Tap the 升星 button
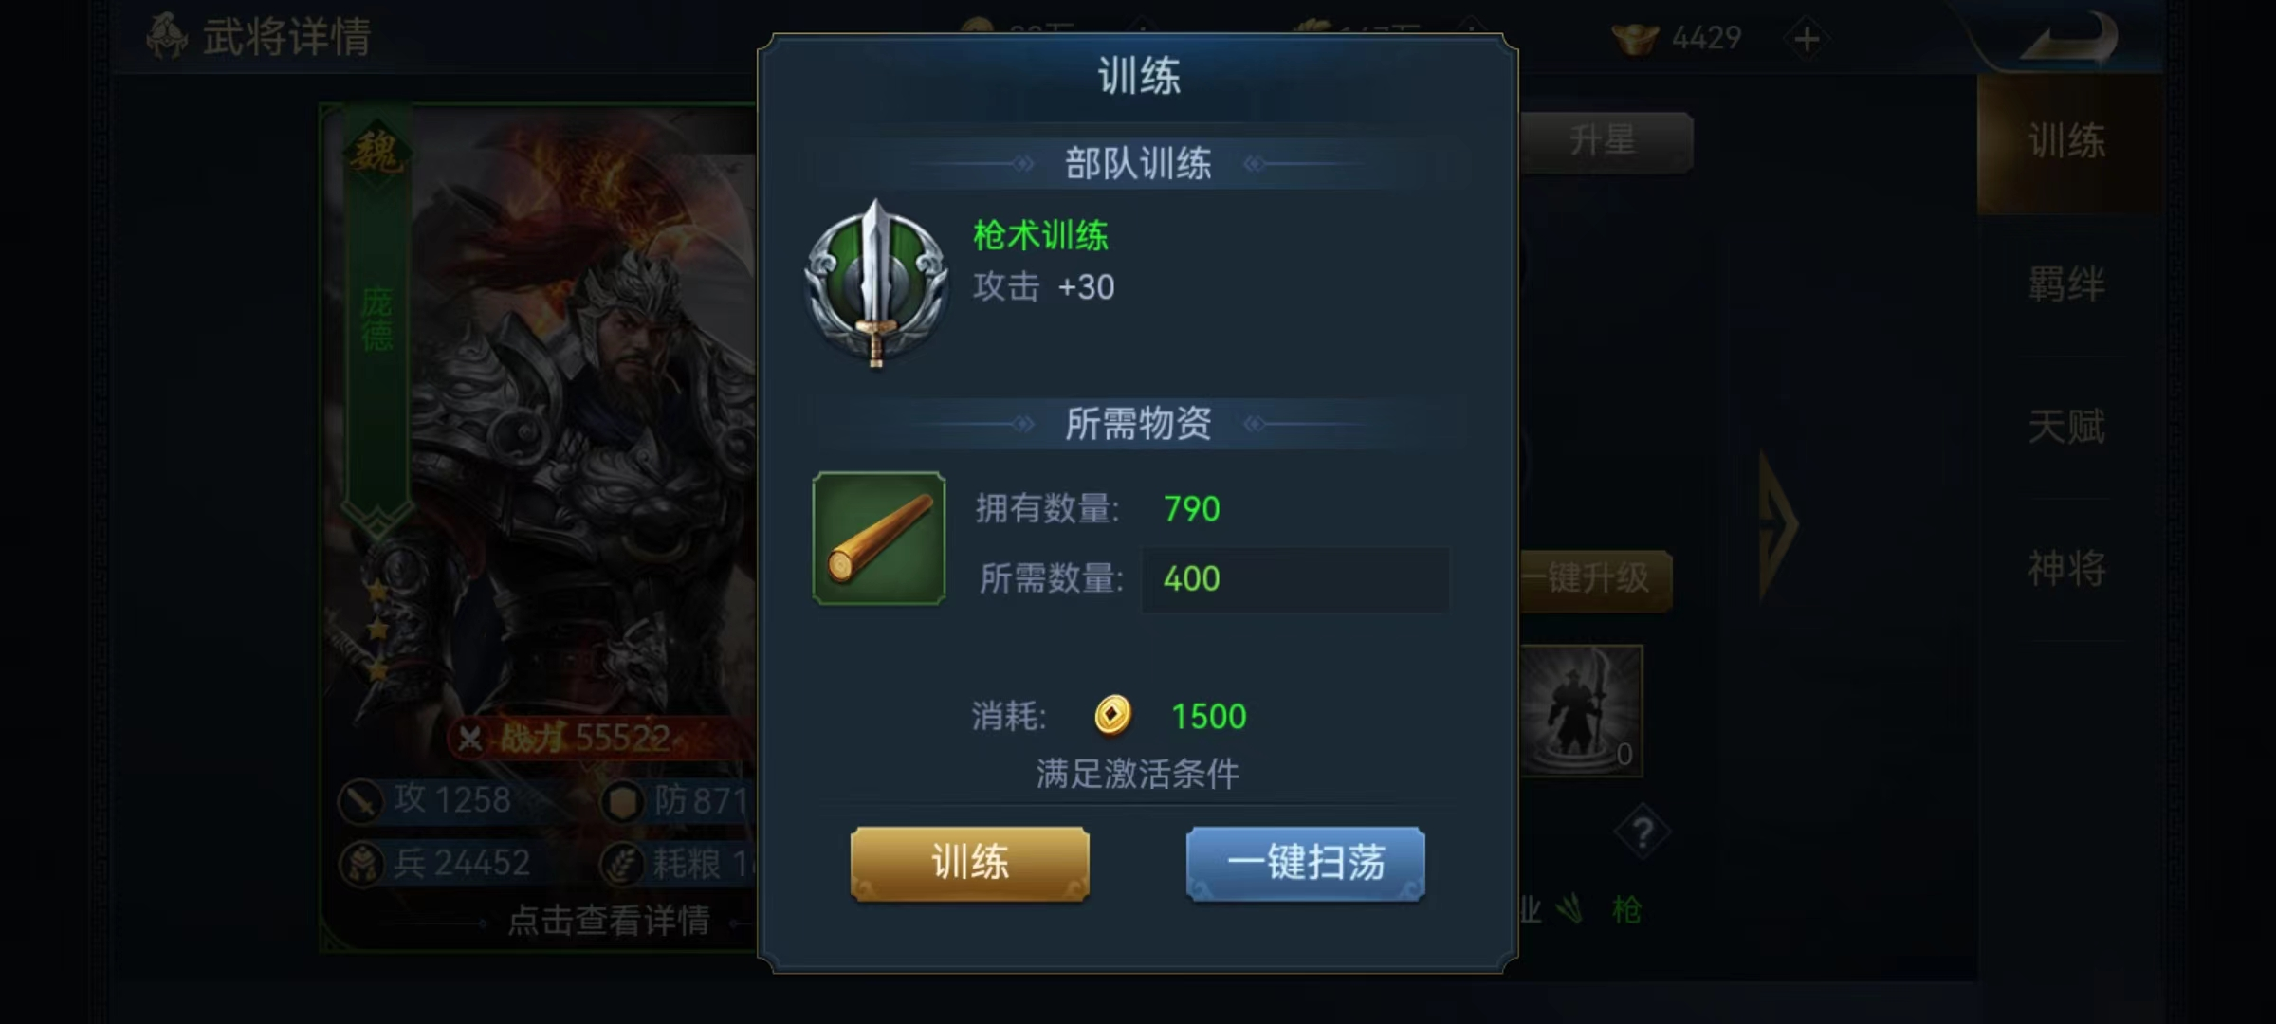2276x1024 pixels. coord(1606,141)
